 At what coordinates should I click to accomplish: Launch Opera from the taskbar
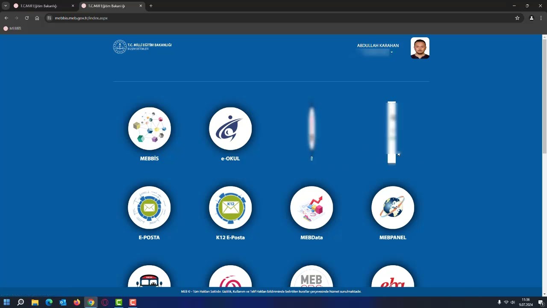point(105,302)
